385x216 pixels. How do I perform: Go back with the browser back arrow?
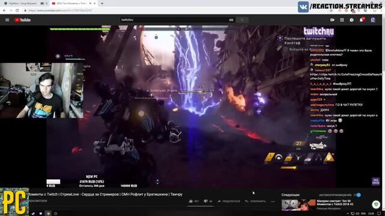(x=4, y=11)
